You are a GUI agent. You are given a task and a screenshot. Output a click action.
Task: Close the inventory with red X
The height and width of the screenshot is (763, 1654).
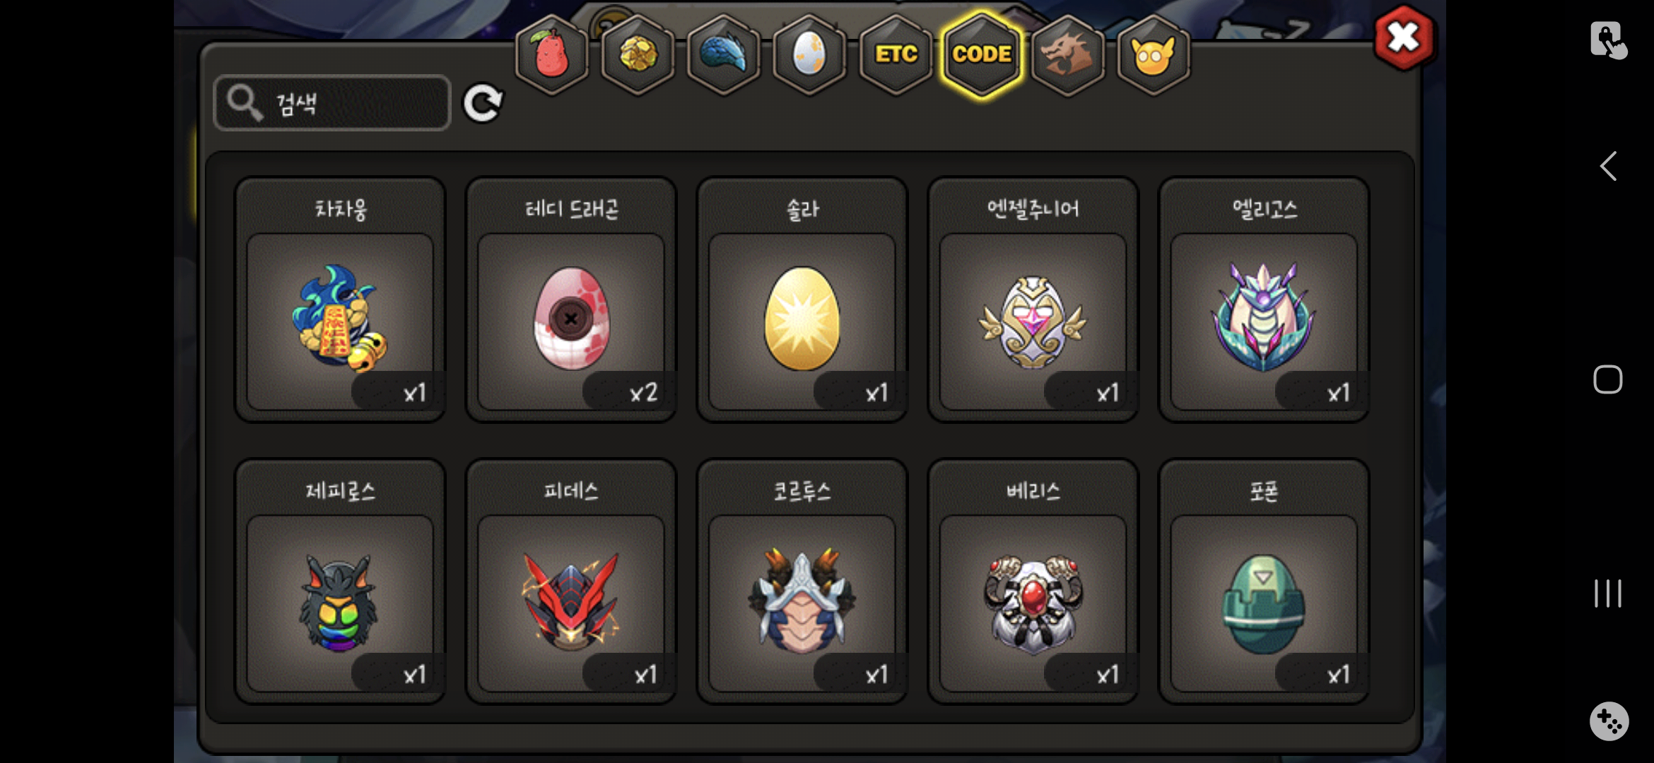coord(1404,37)
